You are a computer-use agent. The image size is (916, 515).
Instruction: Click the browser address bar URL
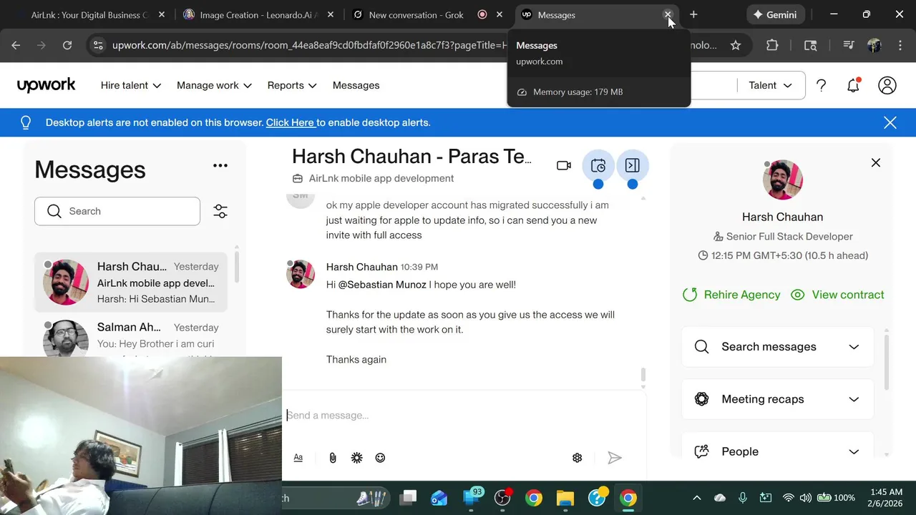(x=308, y=45)
